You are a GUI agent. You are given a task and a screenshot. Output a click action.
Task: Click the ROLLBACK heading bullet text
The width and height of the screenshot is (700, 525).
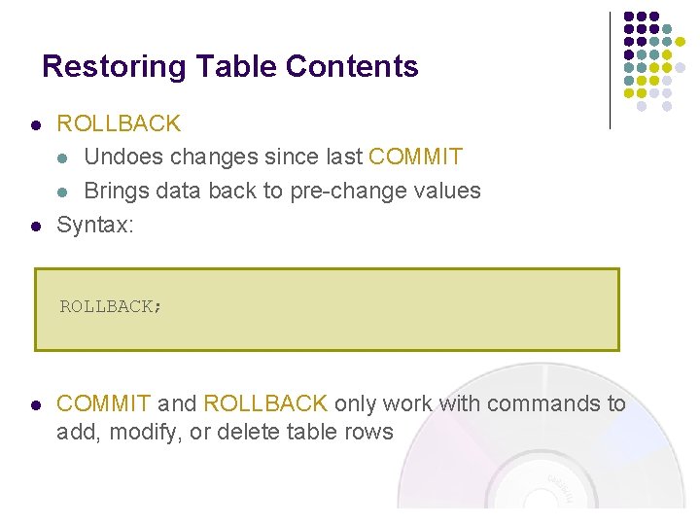click(119, 123)
